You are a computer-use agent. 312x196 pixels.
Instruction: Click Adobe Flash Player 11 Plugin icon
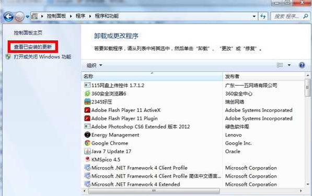pos(87,119)
